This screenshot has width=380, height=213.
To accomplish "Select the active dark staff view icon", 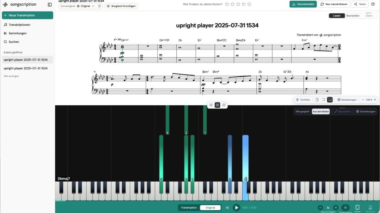I will pos(330,100).
